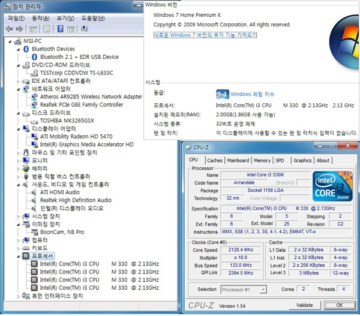Viewport: 360px width, 316px height.
Task: Switch to the SPD tab in CPU-Z
Action: coord(280,161)
